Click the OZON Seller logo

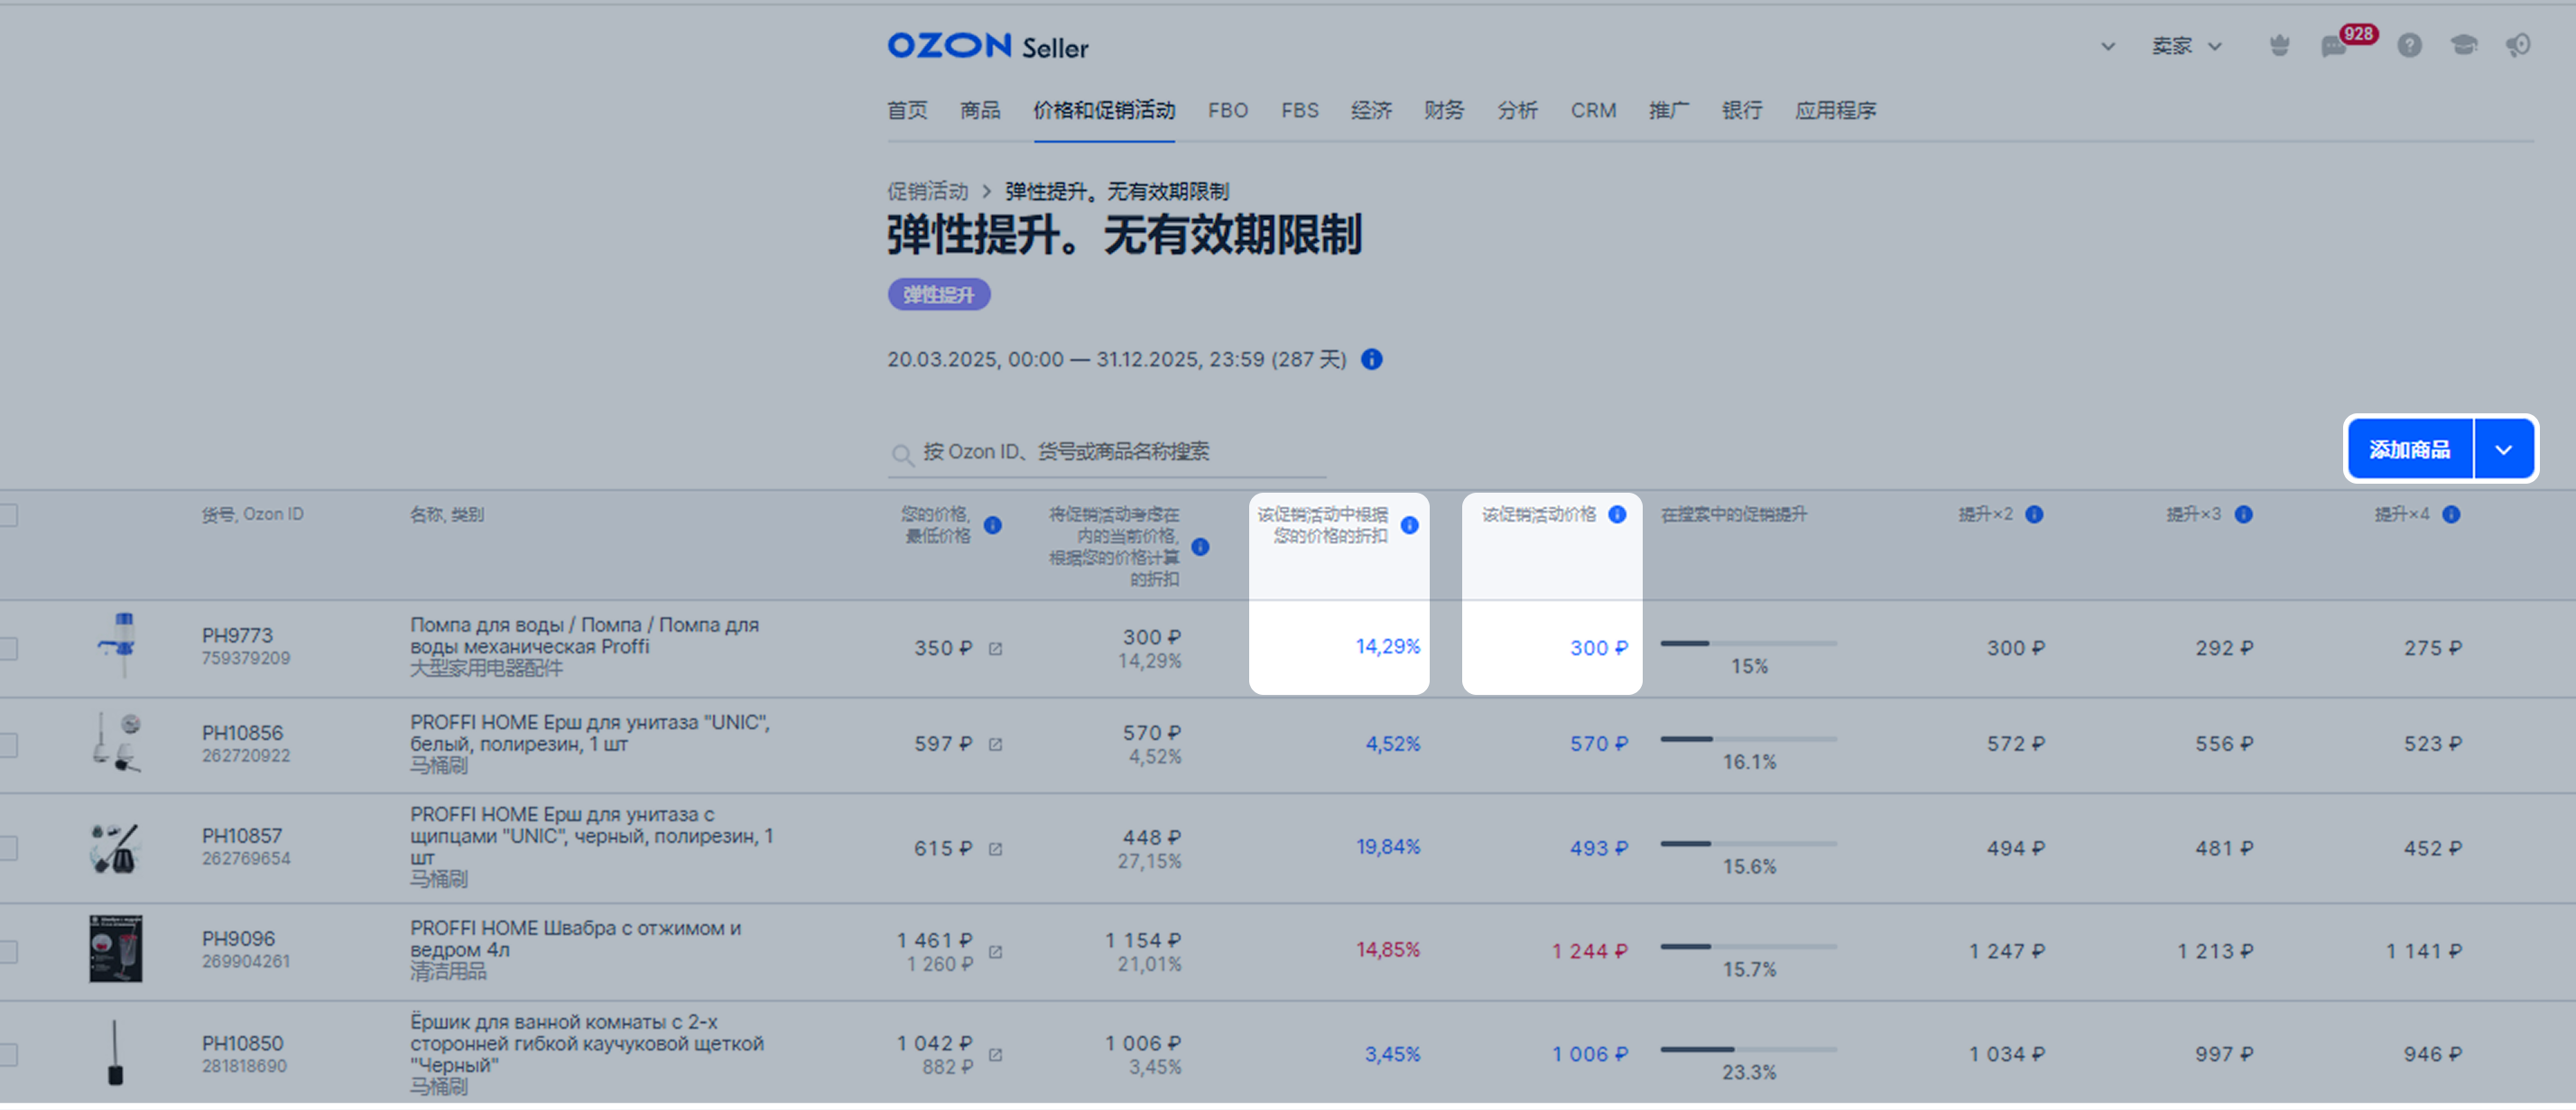pos(987,46)
